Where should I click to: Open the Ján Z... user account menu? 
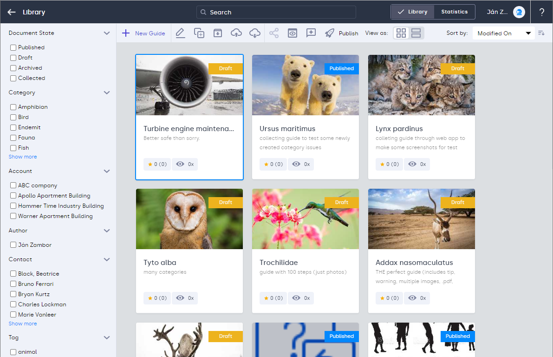pyautogui.click(x=497, y=12)
